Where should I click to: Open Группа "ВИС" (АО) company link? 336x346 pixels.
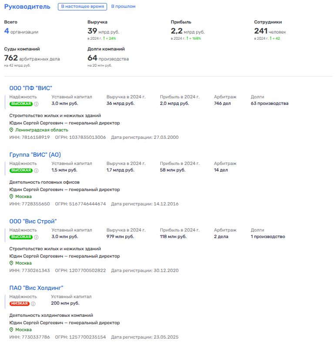coord(35,155)
